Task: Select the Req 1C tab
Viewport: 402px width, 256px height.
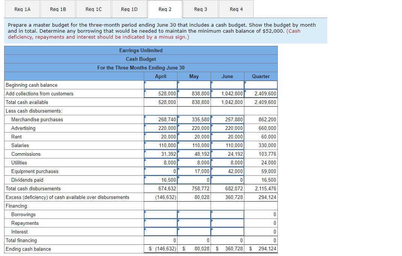Action: tap(93, 9)
